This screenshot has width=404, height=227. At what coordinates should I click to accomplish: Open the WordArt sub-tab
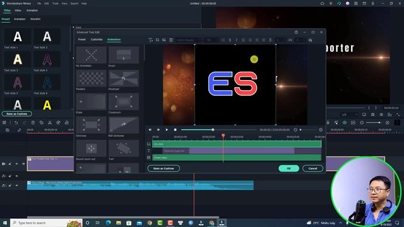point(35,19)
